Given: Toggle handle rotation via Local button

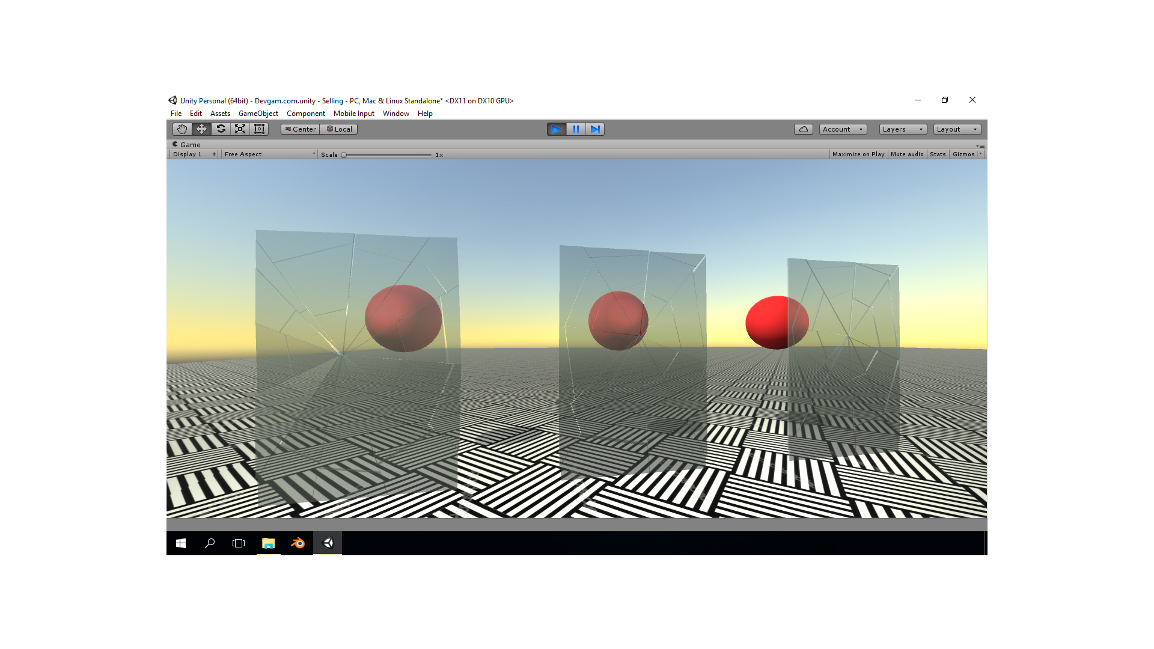Looking at the screenshot, I should 338,129.
